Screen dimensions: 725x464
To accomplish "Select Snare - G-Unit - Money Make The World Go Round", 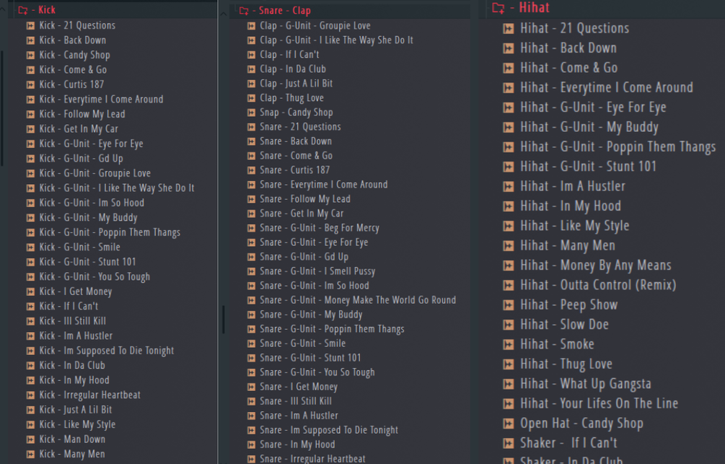I will 358,300.
